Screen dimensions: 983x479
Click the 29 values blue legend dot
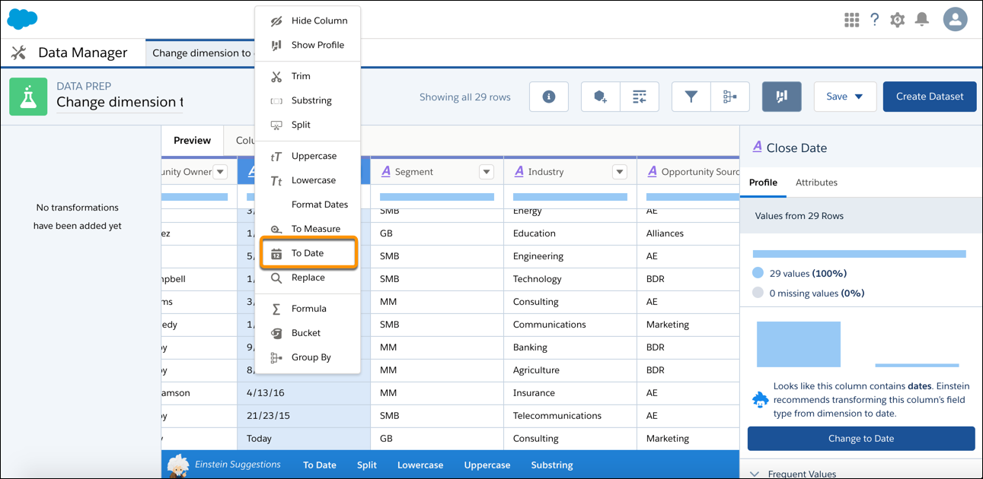click(x=758, y=273)
